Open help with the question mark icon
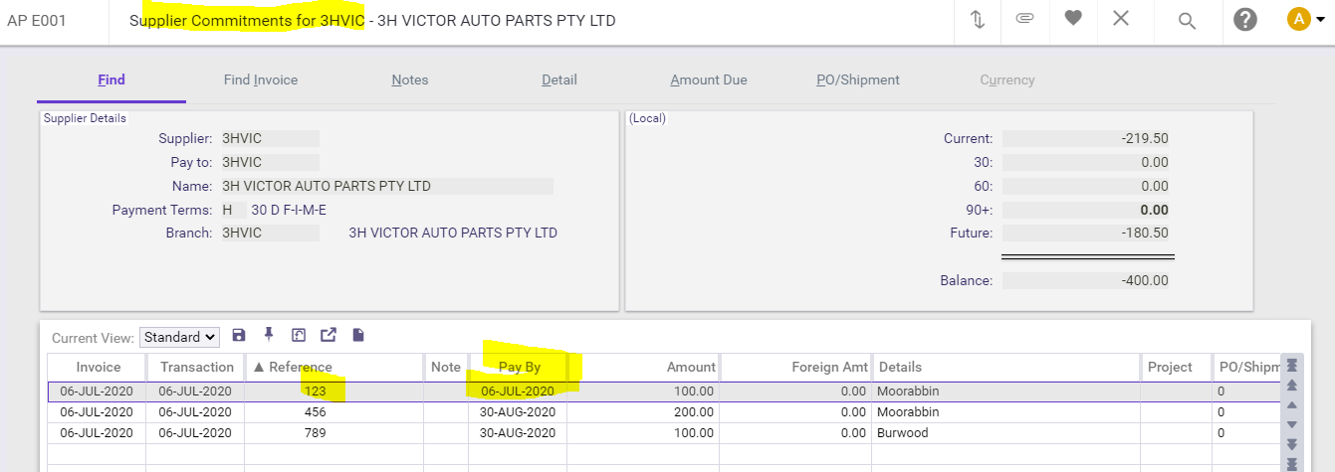Viewport: 1335px width, 472px height. pos(1244,20)
